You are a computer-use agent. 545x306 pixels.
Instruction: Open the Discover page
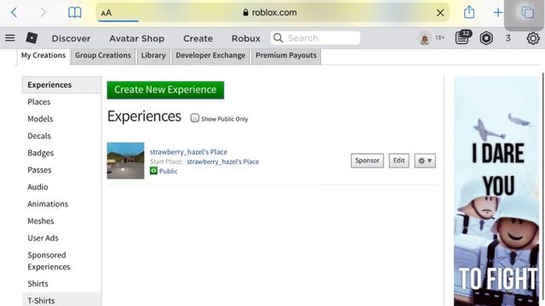coord(71,38)
